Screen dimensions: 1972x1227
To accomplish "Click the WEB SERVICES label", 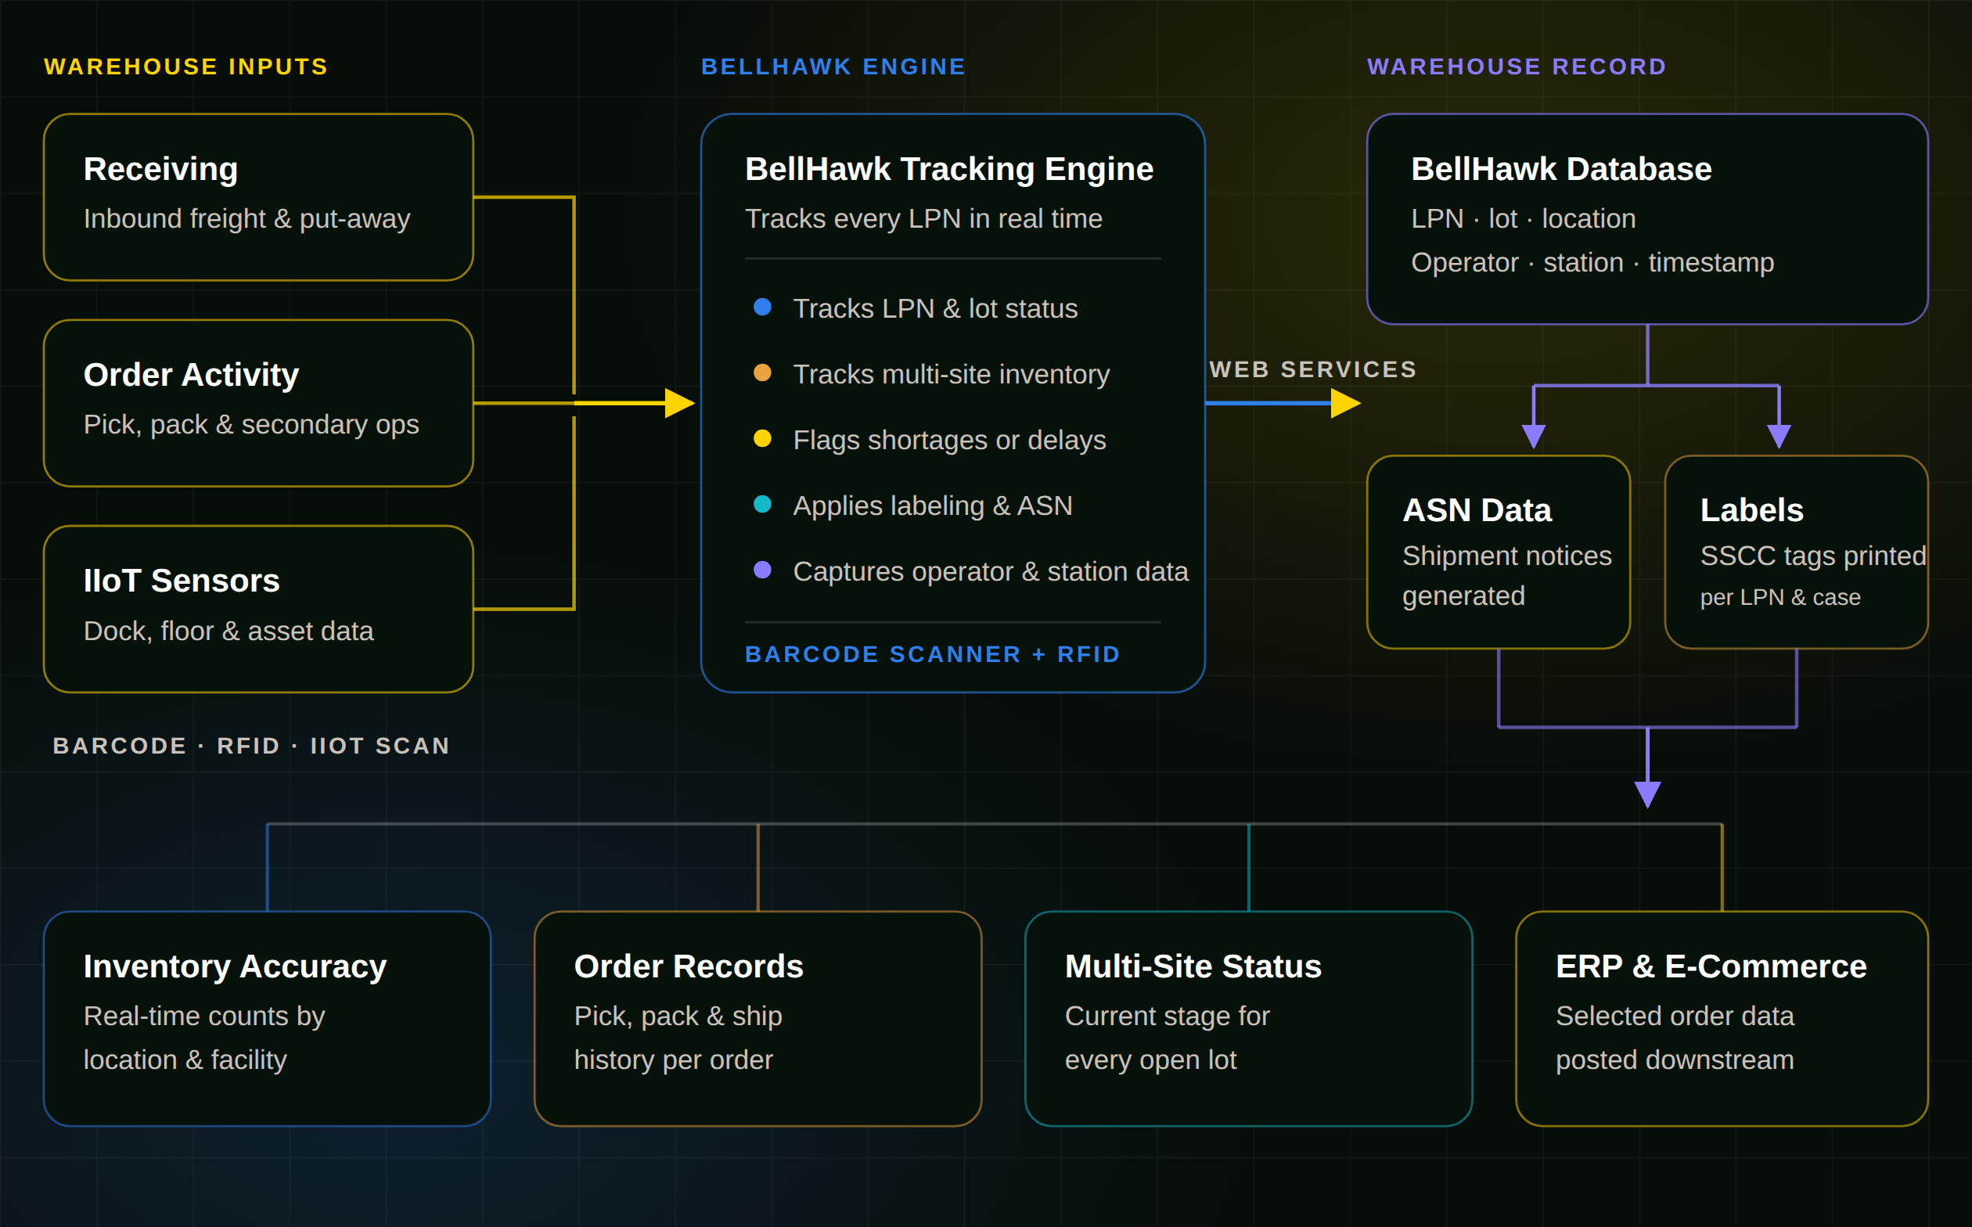I will [1313, 369].
